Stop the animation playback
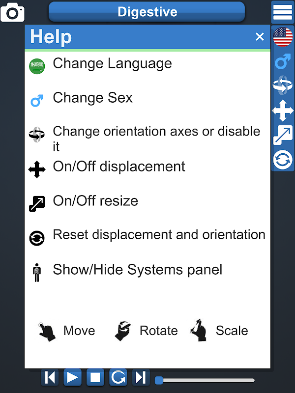Image resolution: width=295 pixels, height=393 pixels. (95, 377)
